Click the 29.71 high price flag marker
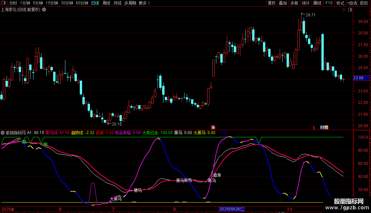The image size is (371, 213). 310,15
